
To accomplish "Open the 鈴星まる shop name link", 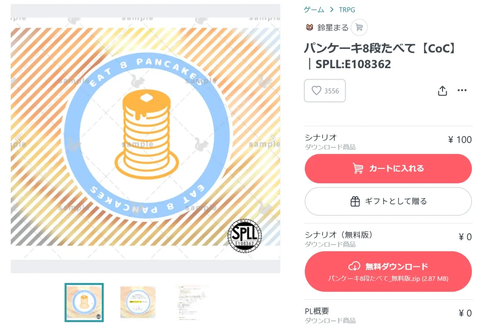I will pos(332,28).
